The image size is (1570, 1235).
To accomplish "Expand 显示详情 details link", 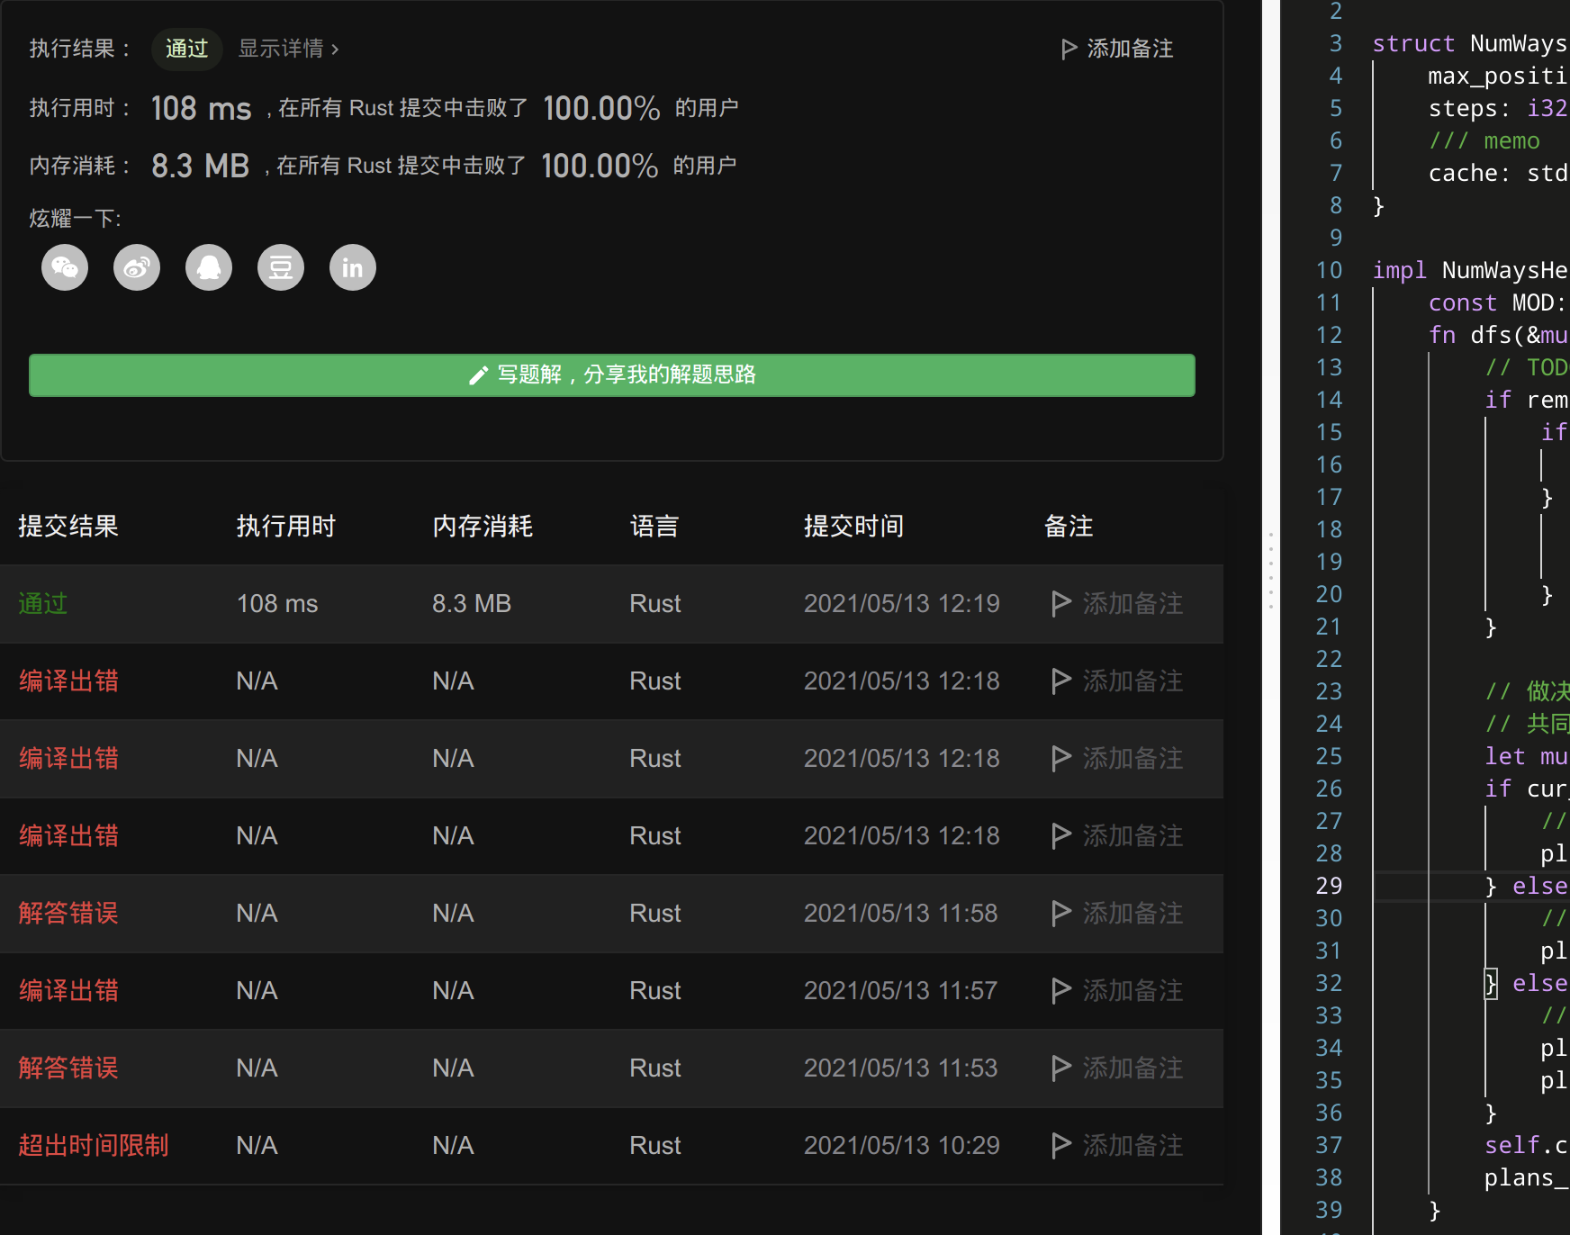I will [289, 49].
